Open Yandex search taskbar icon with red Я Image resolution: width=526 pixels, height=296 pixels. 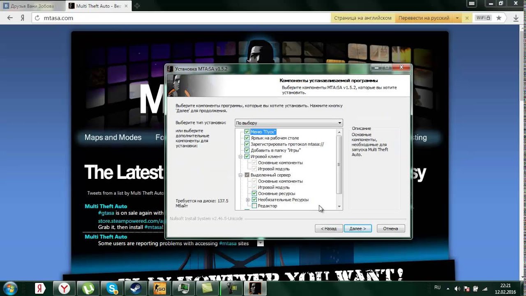[x=40, y=288]
